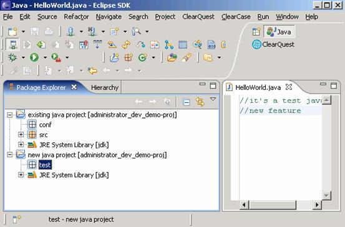This screenshot has height=227, width=345.
Task: Click the Last Edit Location arrow icon
Action: pos(92,70)
